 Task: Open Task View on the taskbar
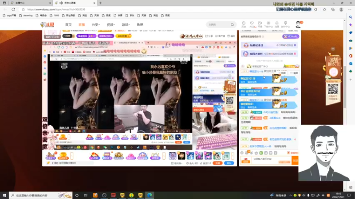pyautogui.click(x=86, y=195)
